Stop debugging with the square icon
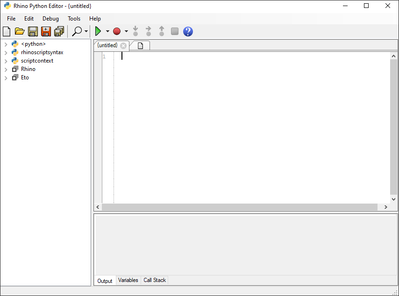Viewport: 399px width, 296px height. tap(175, 31)
